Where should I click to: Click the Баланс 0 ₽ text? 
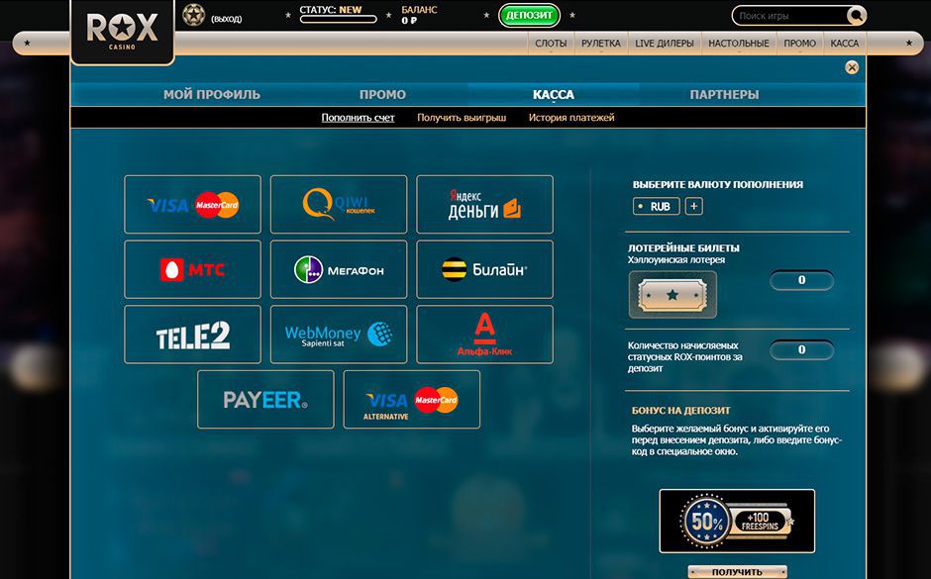click(419, 15)
